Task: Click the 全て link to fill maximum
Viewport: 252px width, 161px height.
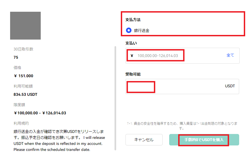Action: (x=230, y=55)
